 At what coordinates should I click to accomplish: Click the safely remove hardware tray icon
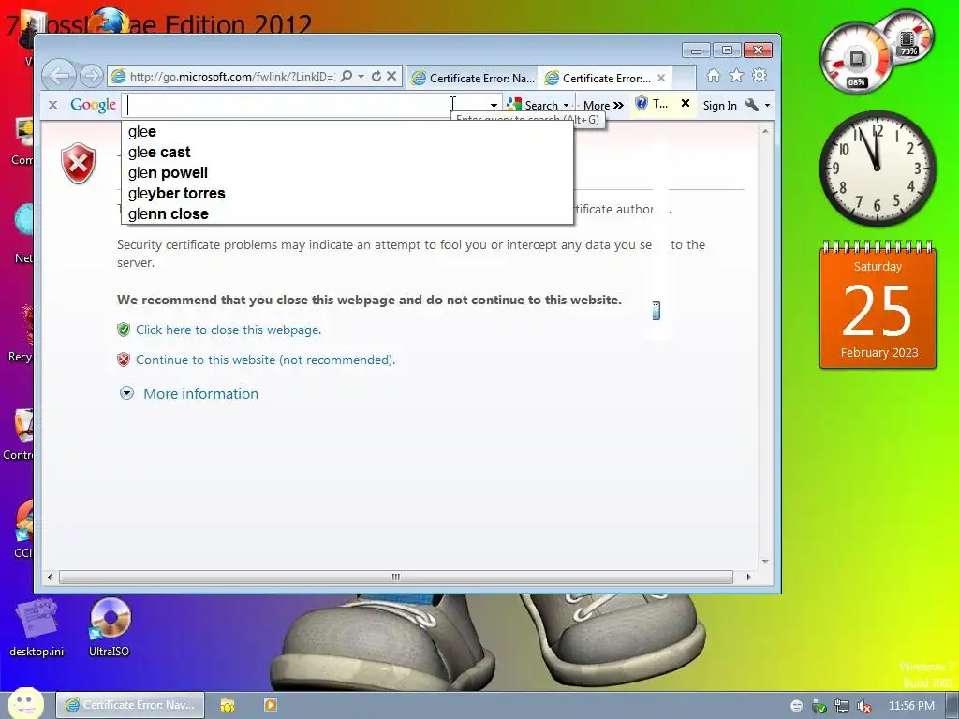point(819,706)
